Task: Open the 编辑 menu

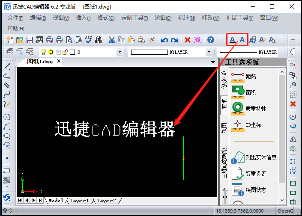Action: [x=38, y=18]
